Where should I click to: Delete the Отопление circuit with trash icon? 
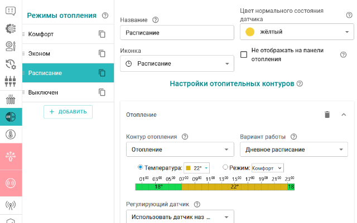(x=327, y=115)
